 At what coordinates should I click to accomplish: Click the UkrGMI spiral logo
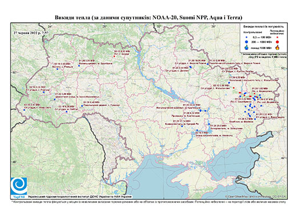[x=19, y=186]
